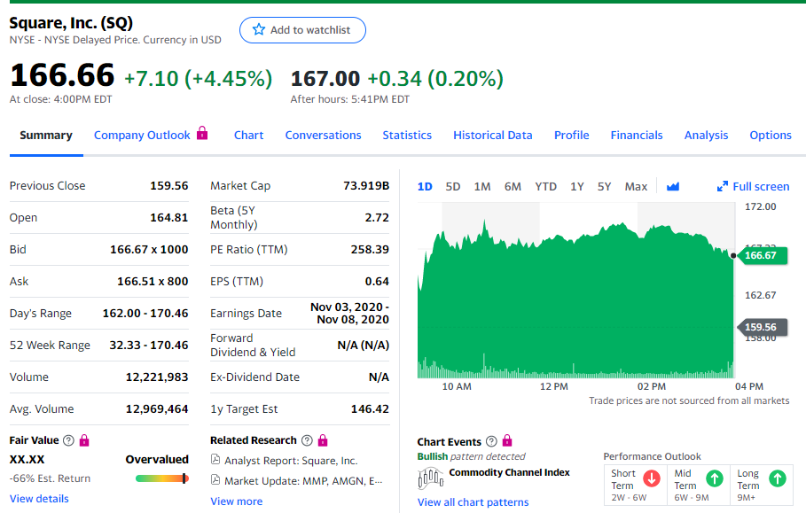Viewport: 806px width, 513px height.
Task: Switch to the Financials tab
Action: [636, 136]
